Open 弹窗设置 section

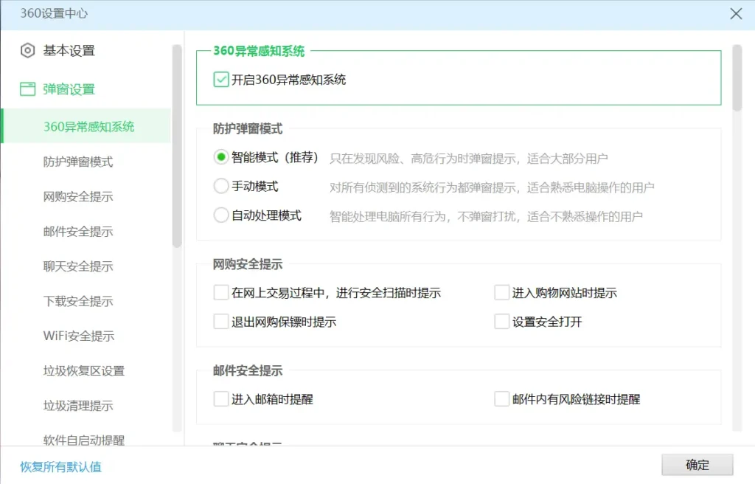(x=69, y=89)
